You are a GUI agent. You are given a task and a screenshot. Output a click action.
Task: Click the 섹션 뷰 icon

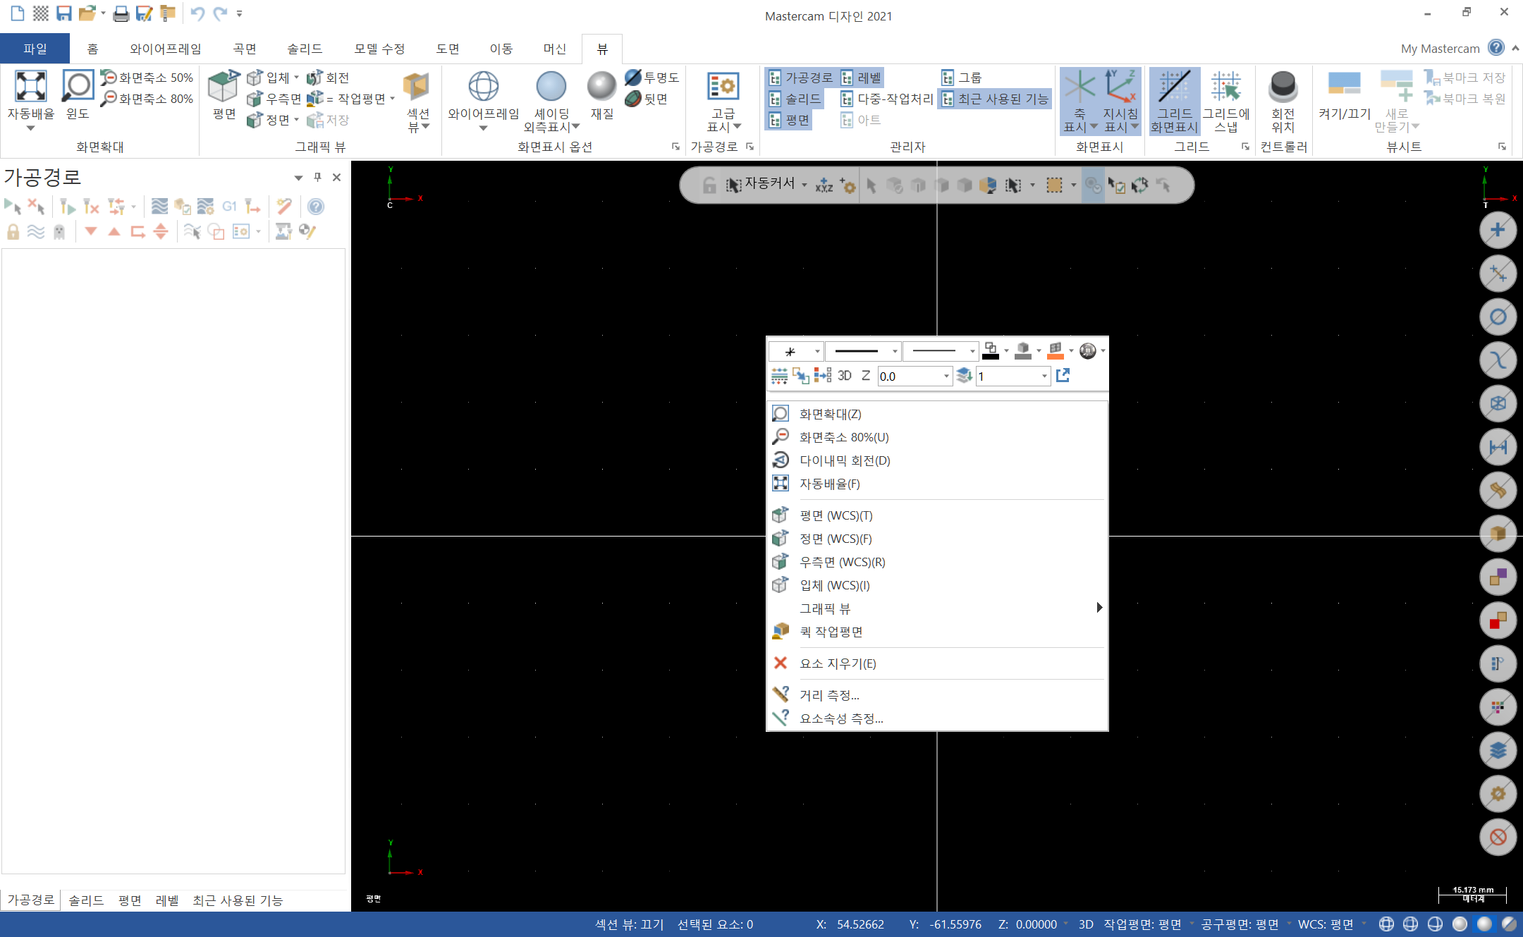point(417,87)
